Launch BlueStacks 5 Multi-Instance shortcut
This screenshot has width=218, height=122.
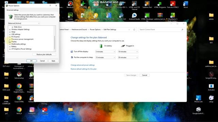tap(173, 17)
